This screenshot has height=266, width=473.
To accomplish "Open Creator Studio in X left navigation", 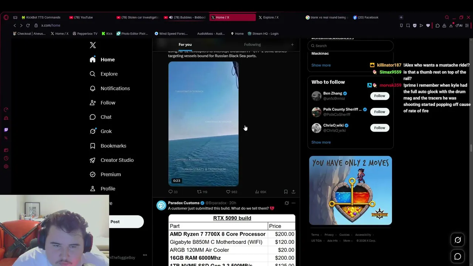I will point(112,160).
